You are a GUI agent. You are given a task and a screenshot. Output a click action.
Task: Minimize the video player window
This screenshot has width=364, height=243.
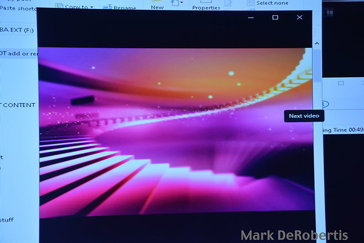(251, 18)
